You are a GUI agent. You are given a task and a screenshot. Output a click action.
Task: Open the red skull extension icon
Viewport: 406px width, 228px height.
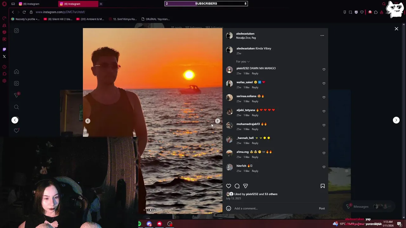(x=370, y=12)
